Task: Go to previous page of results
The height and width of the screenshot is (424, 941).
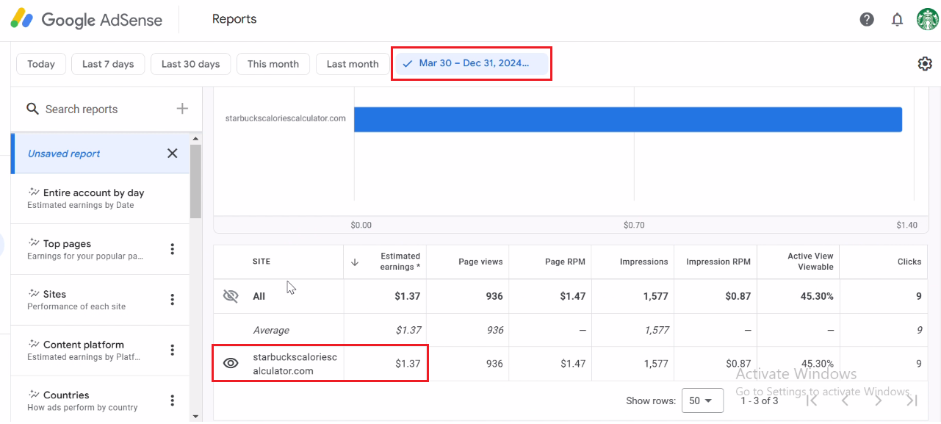Action: click(x=845, y=400)
